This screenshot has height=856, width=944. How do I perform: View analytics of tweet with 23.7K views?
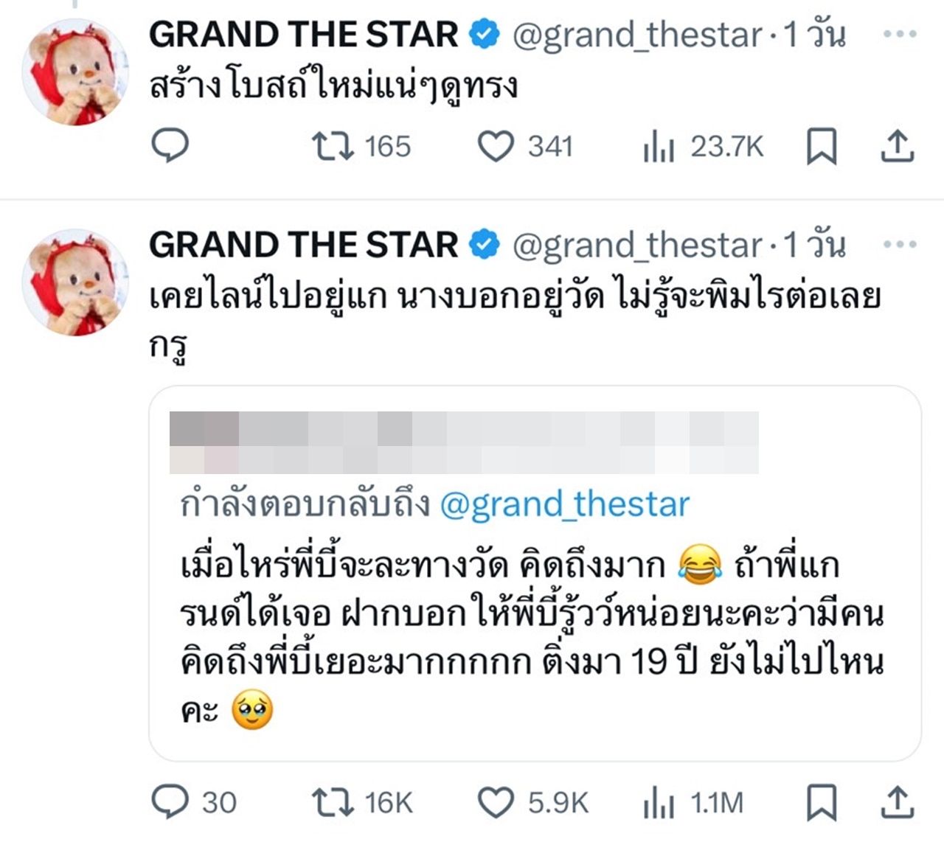pos(659,147)
